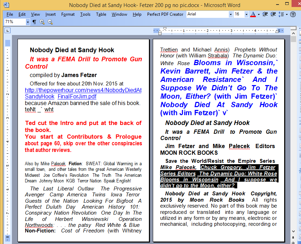Image resolution: width=301 pixels, height=244 pixels.
Task: Click the left indent marker on ruler
Action: 160,33
